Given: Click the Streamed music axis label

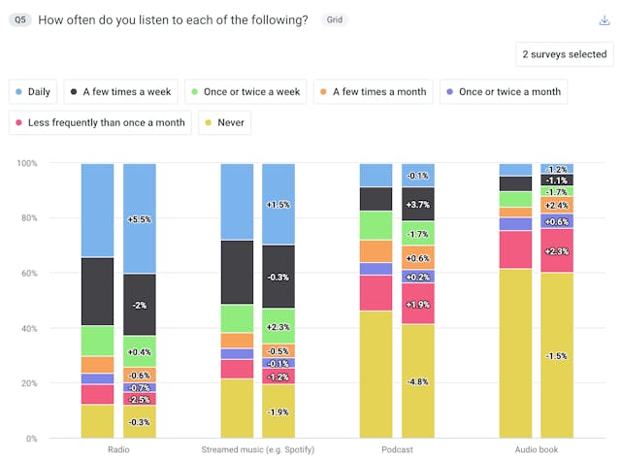Looking at the screenshot, I should coord(258,450).
